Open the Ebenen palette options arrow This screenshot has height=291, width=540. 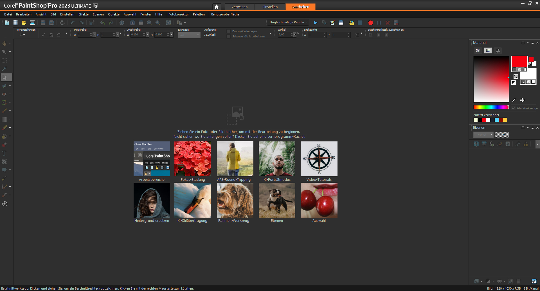(x=528, y=128)
